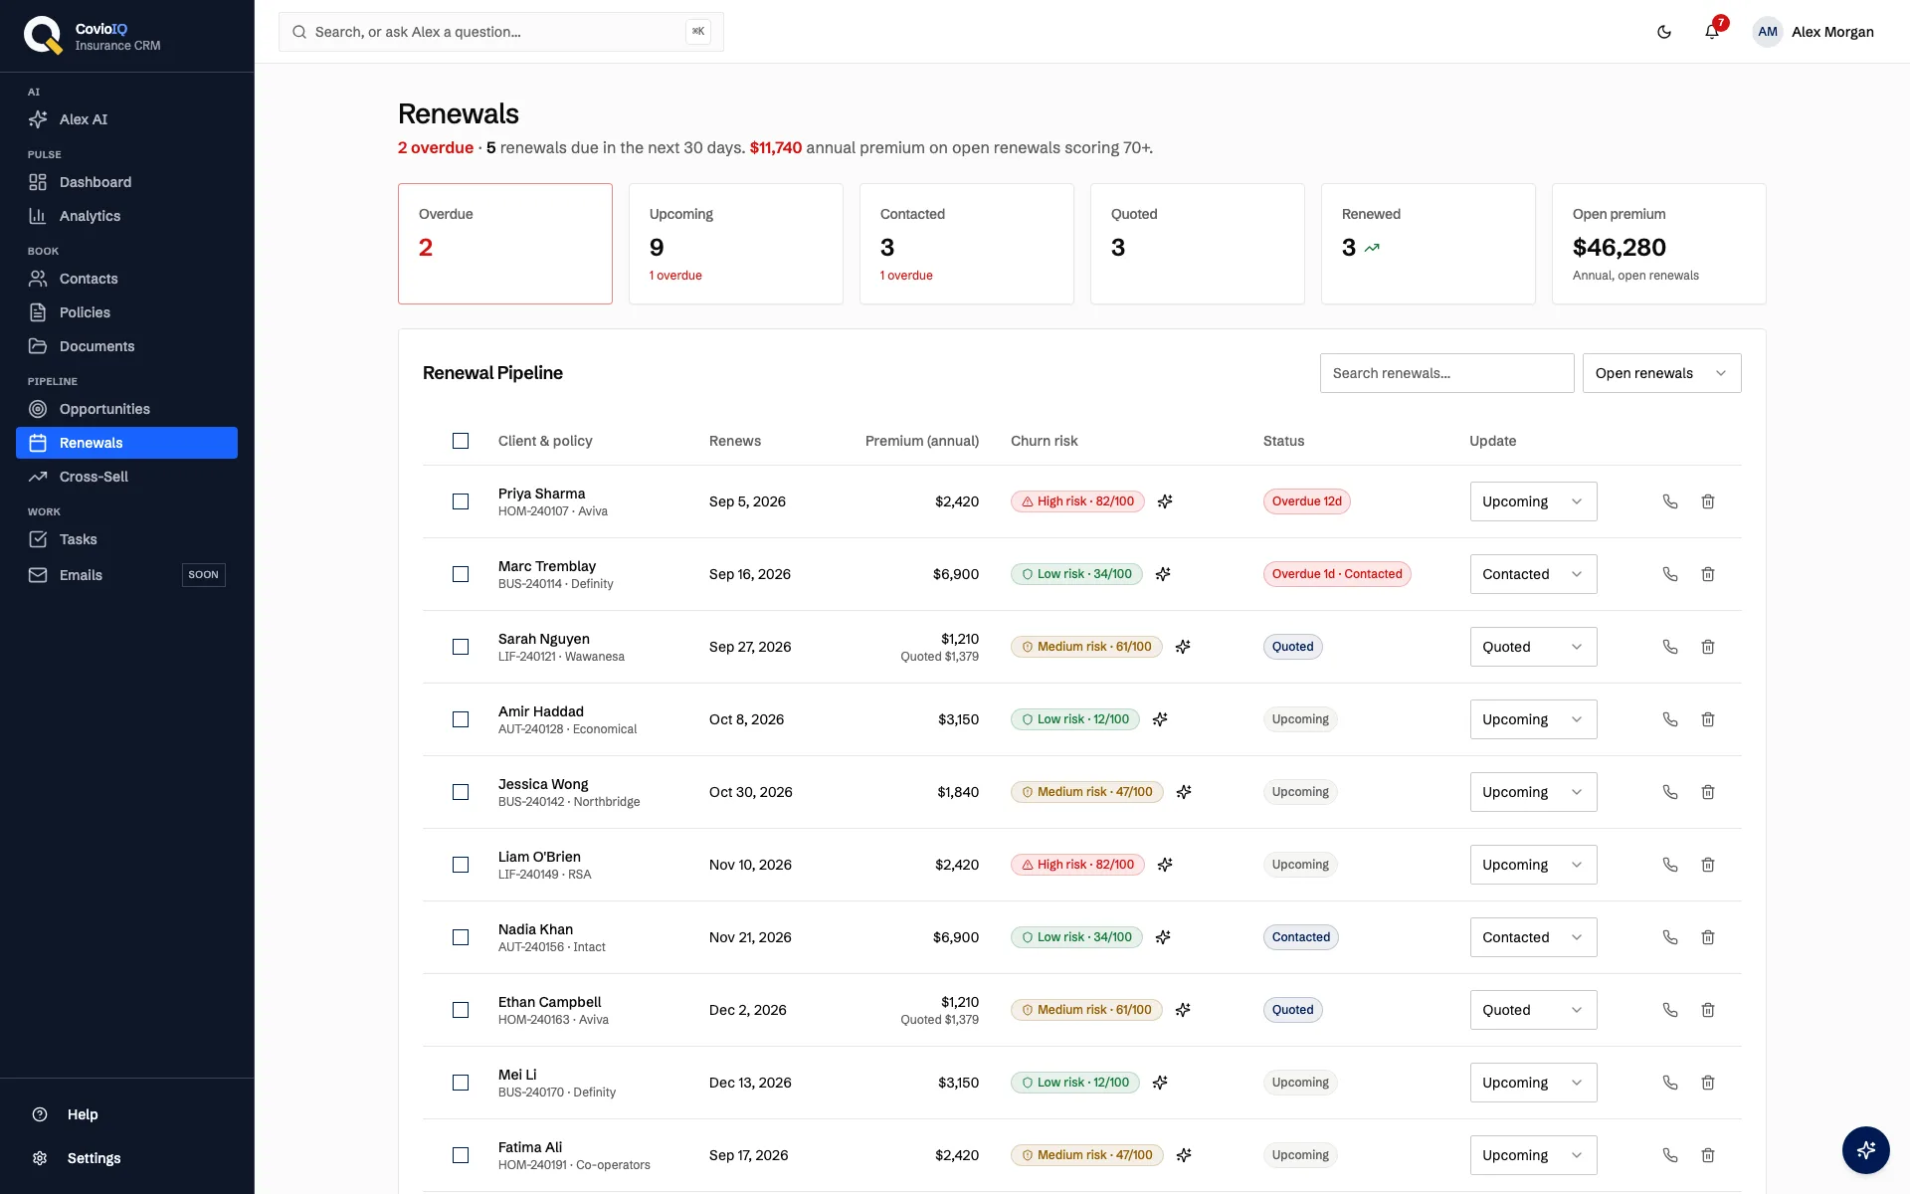The height and width of the screenshot is (1194, 1910).
Task: Open Policies in sidebar
Action: (x=126, y=312)
